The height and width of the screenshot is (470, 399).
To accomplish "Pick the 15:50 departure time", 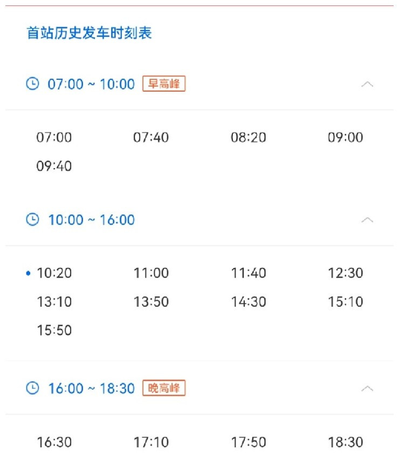I will [x=54, y=330].
